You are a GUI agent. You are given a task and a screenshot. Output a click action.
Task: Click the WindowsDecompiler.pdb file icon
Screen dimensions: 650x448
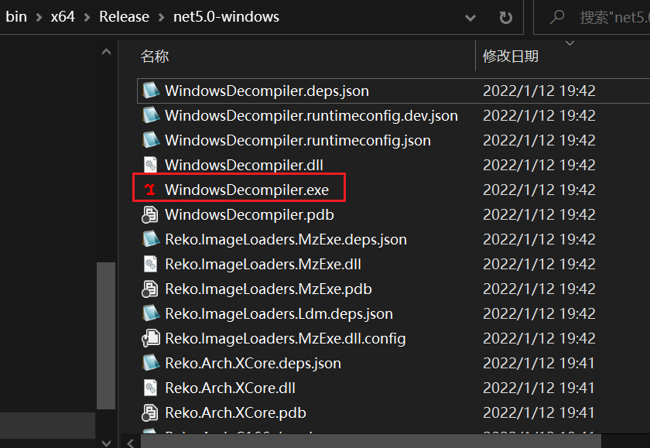149,214
